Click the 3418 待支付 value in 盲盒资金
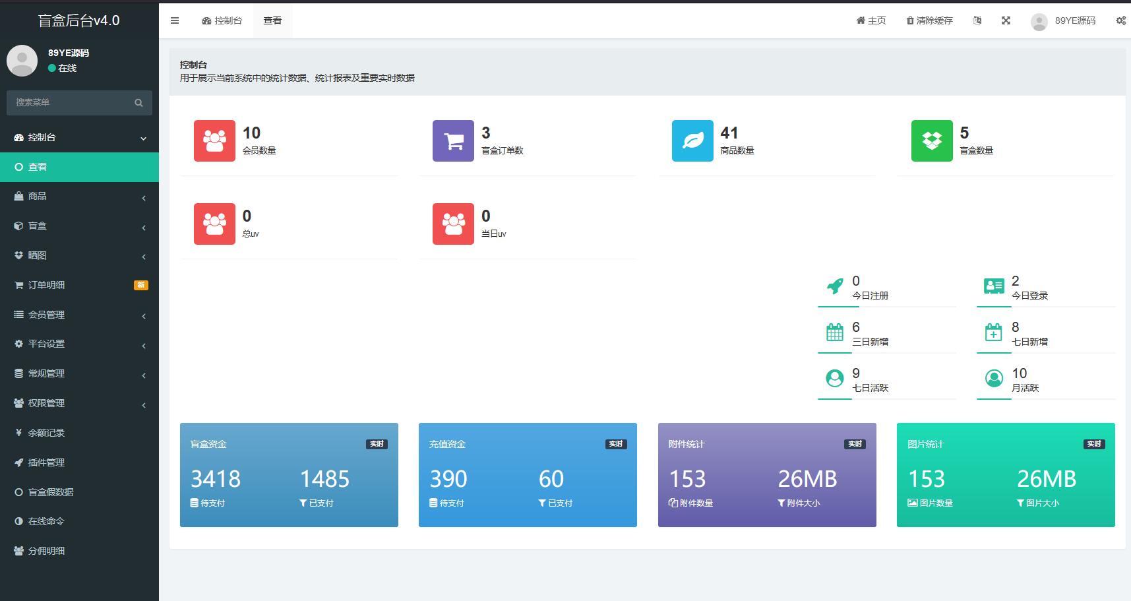 tap(216, 479)
